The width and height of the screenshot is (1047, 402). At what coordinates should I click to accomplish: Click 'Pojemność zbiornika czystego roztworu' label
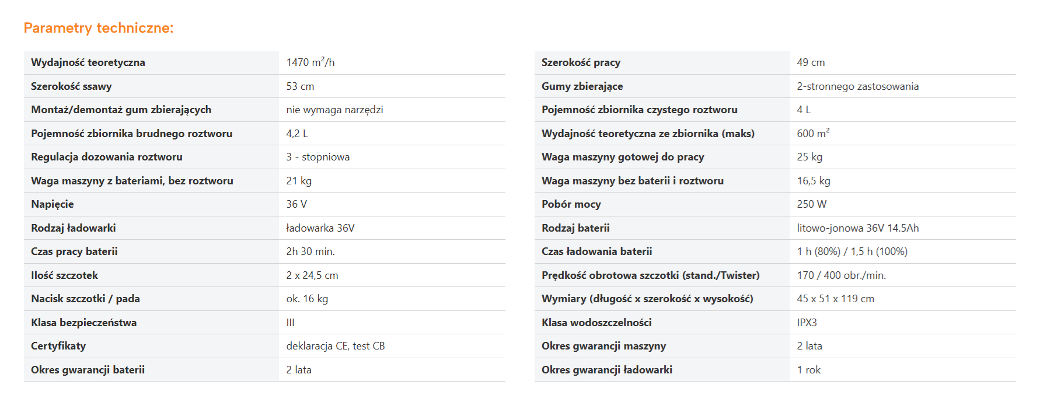639,110
